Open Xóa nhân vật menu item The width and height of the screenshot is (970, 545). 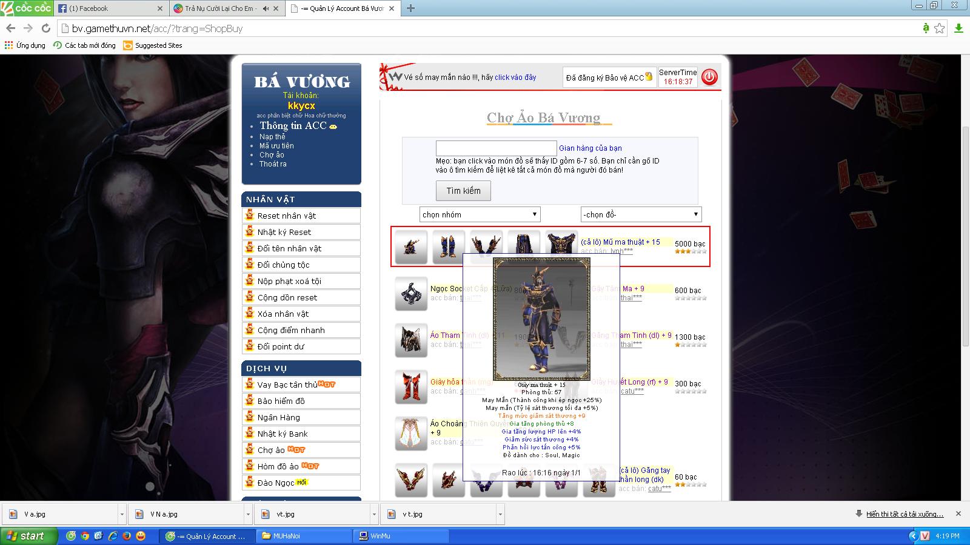301,314
